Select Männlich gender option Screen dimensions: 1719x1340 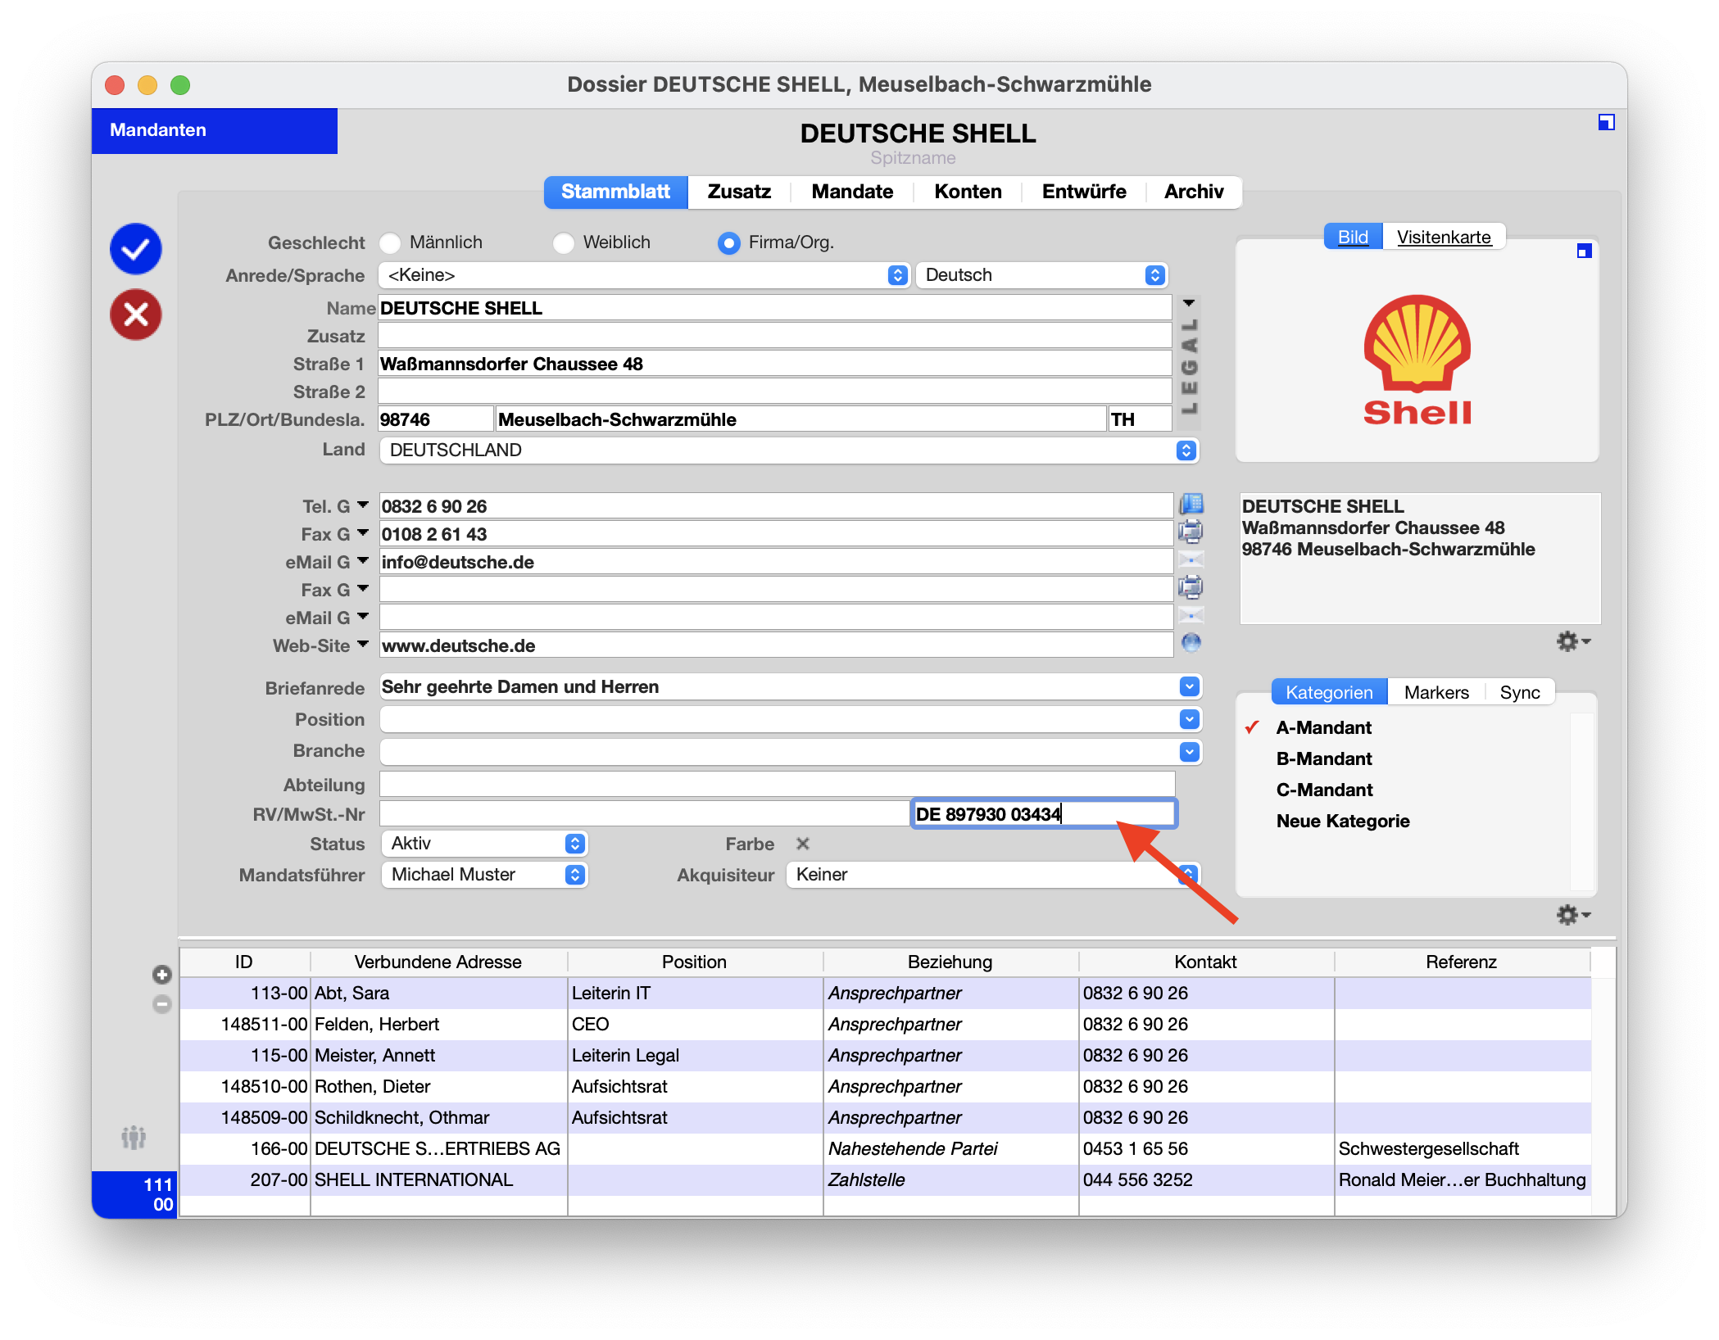(391, 242)
